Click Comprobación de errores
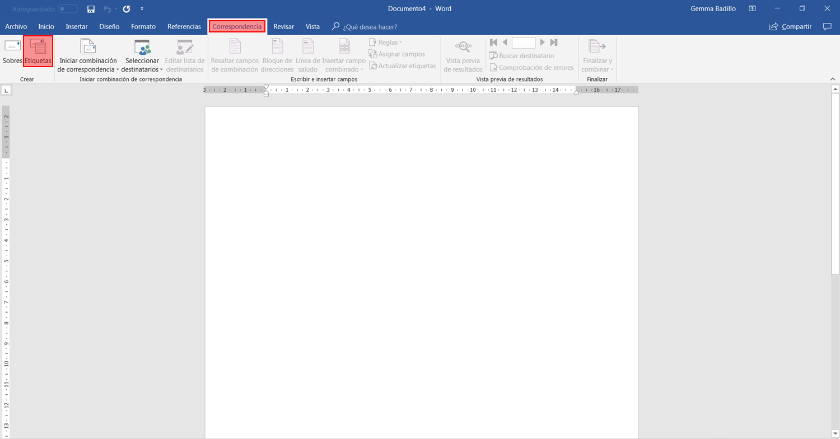Screen dimensions: 840x439 pos(531,68)
